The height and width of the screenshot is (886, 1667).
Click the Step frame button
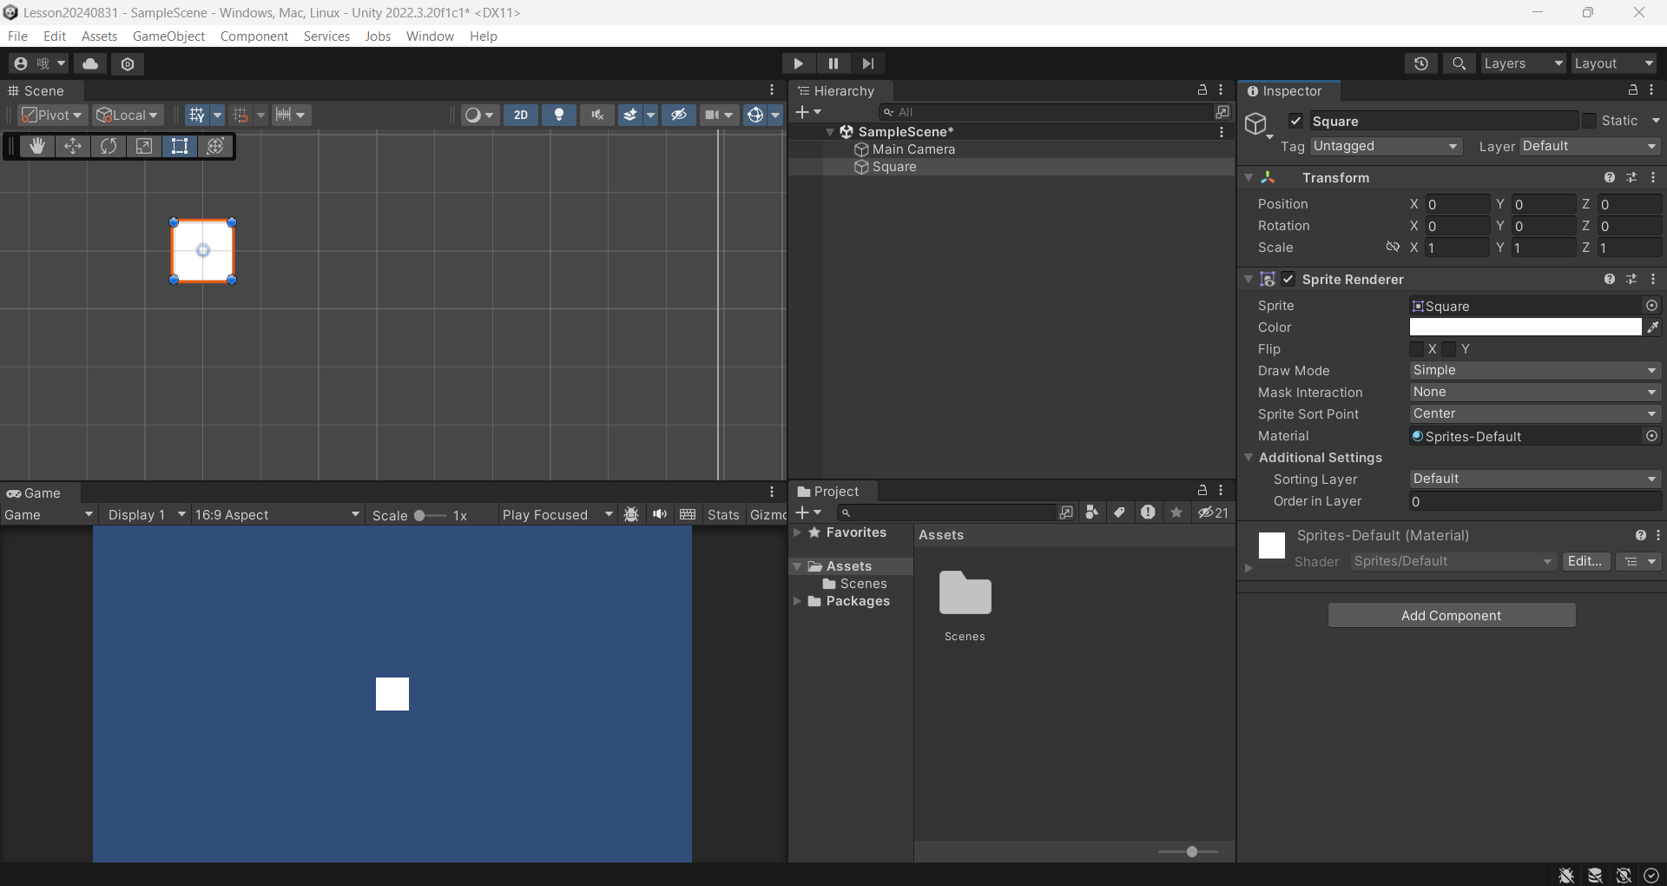[867, 63]
